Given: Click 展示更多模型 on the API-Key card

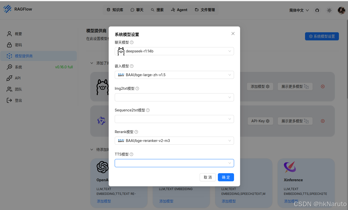Looking at the screenshot, I should (295, 121).
